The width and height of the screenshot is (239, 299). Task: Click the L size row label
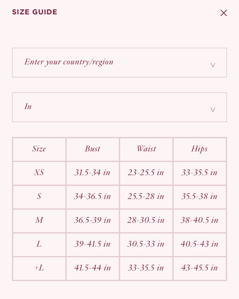39,244
